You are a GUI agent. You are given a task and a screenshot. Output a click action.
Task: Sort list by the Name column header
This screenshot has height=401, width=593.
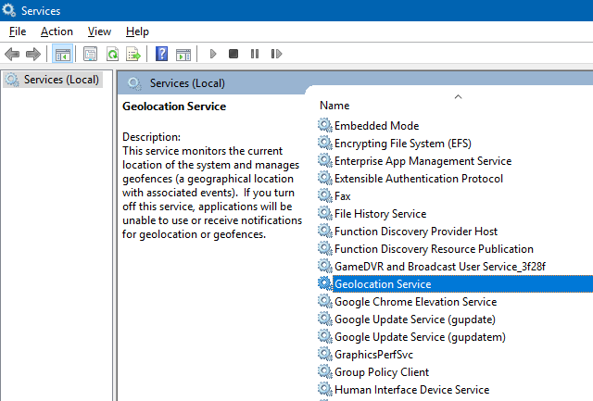(334, 106)
